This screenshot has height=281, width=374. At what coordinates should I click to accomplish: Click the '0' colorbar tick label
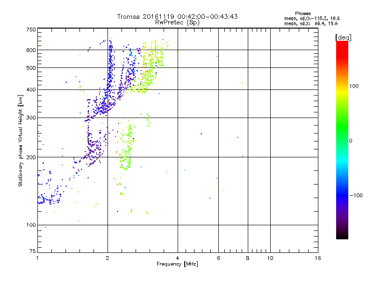[351, 141]
